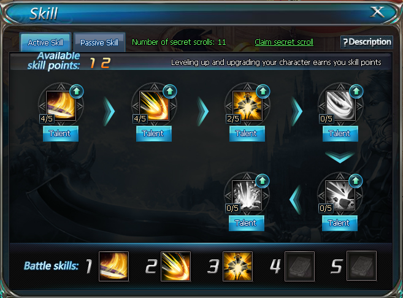403x298 pixels.
Task: Upgrade the third skill rated 2/5
Action: (x=263, y=91)
